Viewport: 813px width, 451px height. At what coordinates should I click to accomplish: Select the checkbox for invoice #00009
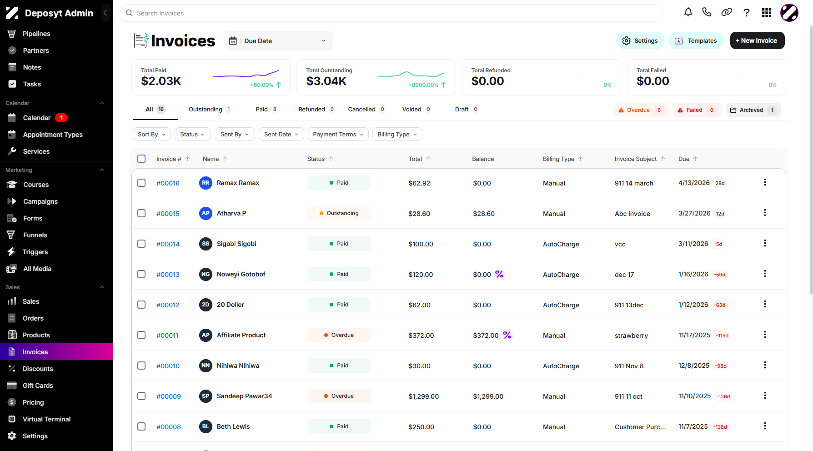pos(141,396)
